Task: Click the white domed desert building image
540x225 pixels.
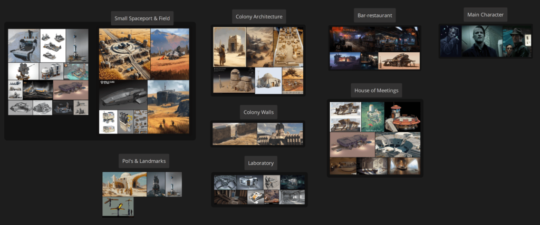Action: click(124, 183)
